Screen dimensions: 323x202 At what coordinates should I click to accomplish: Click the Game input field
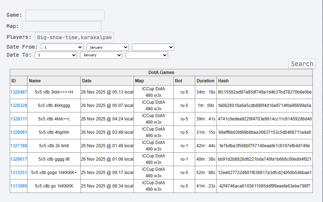pos(65,15)
